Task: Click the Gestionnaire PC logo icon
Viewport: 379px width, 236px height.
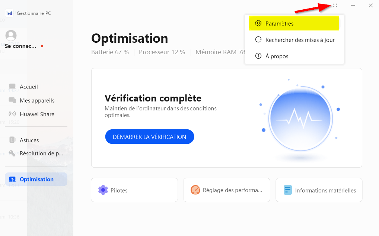Action: point(9,13)
